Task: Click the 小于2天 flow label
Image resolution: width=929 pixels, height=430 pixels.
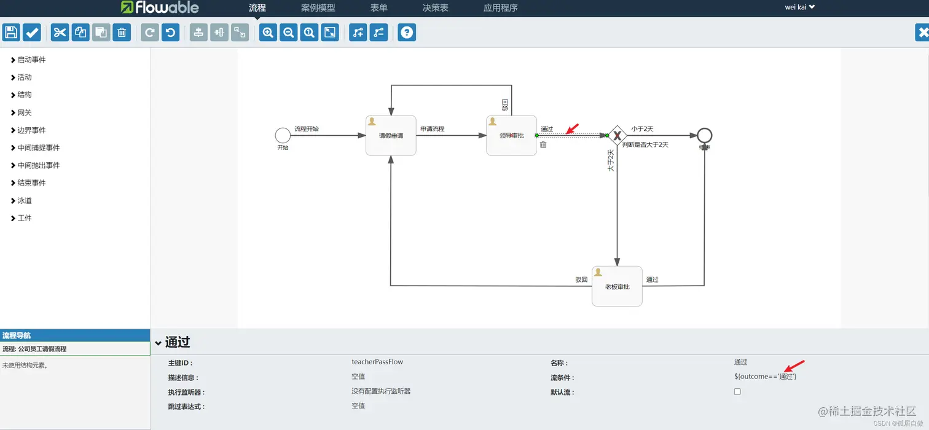Action: (642, 129)
